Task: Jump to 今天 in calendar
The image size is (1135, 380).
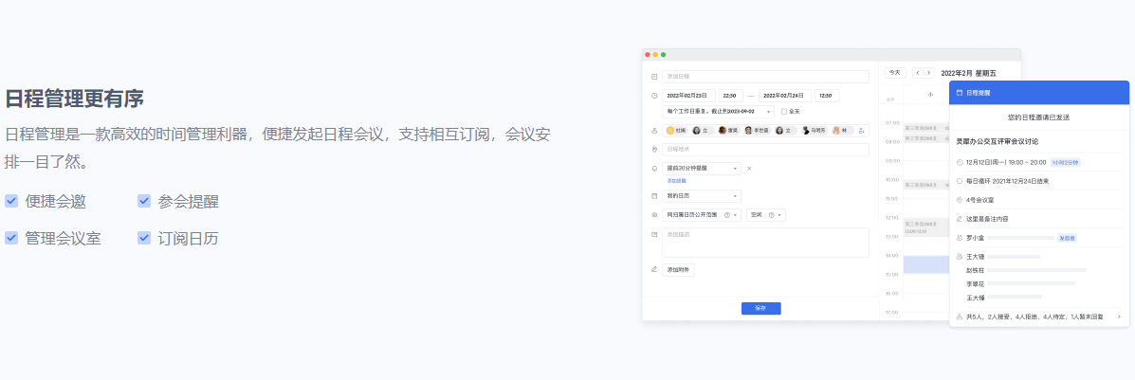Action: 894,73
